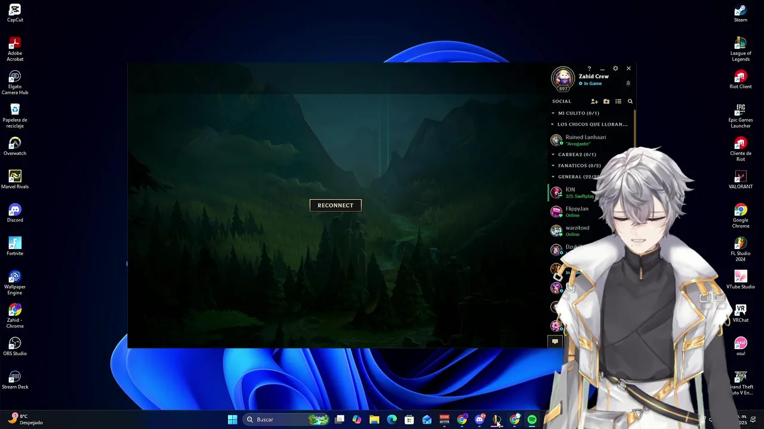Select the Riot Client desktop icon

click(x=741, y=80)
